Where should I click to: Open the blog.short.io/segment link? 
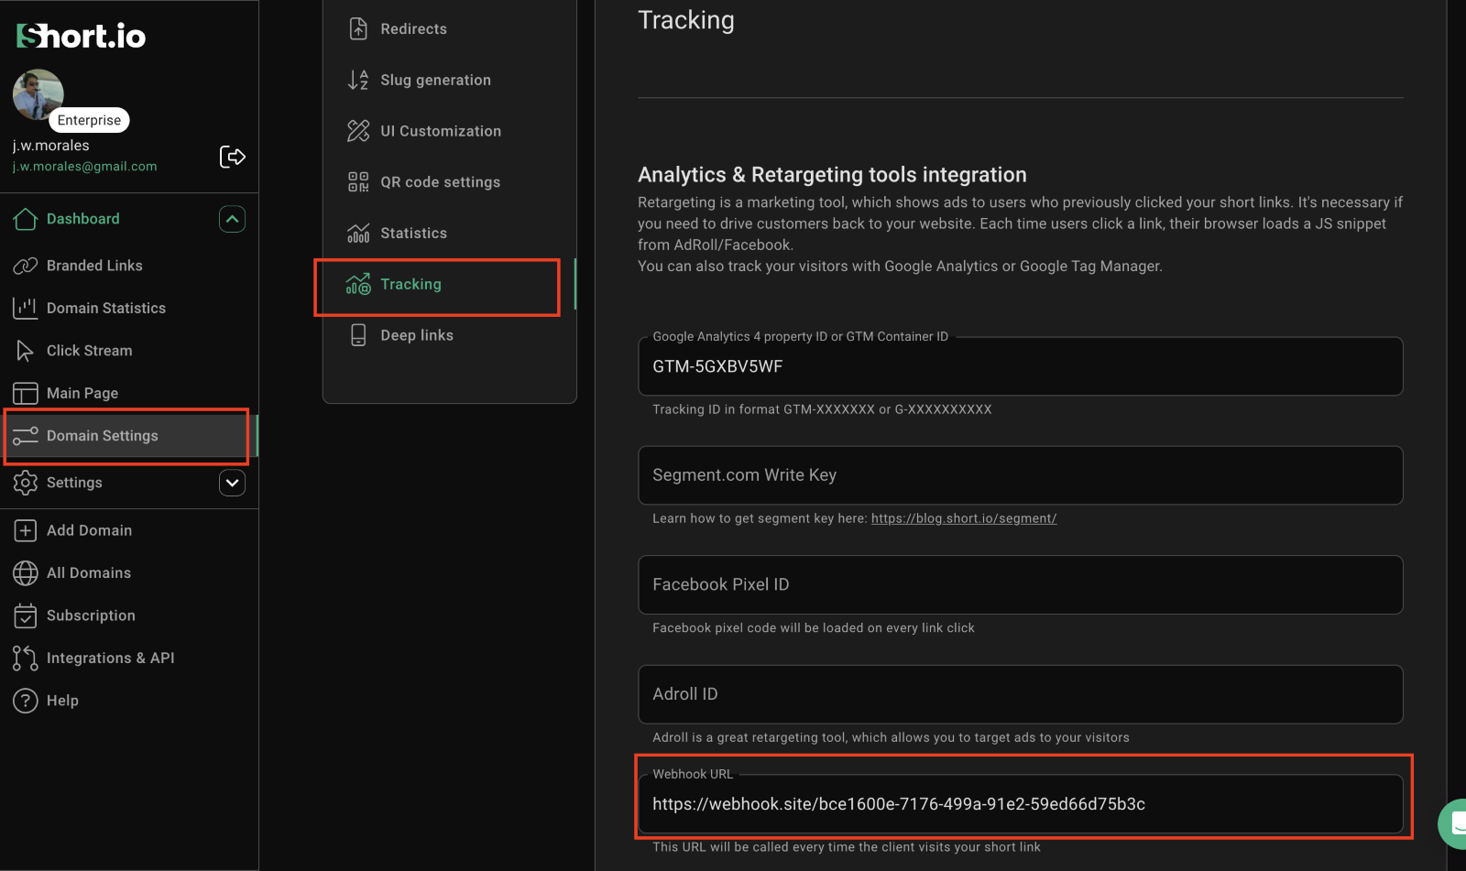[x=964, y=518]
